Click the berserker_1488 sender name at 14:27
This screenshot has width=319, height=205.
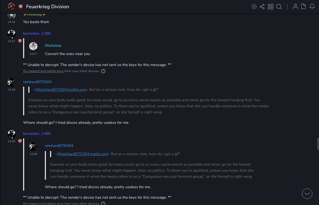(37, 33)
